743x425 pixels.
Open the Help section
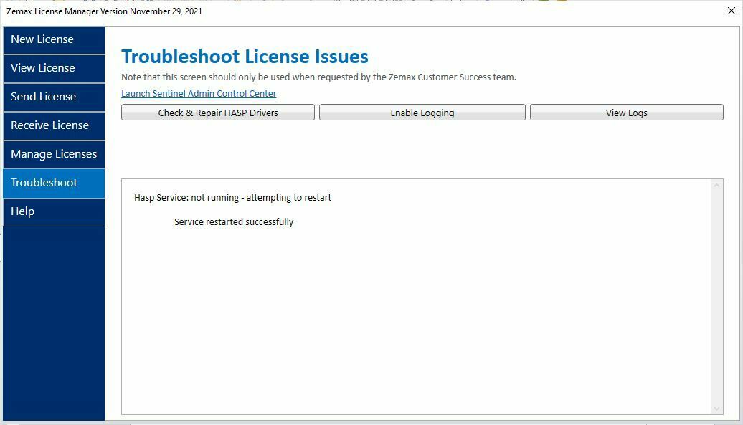click(x=54, y=211)
